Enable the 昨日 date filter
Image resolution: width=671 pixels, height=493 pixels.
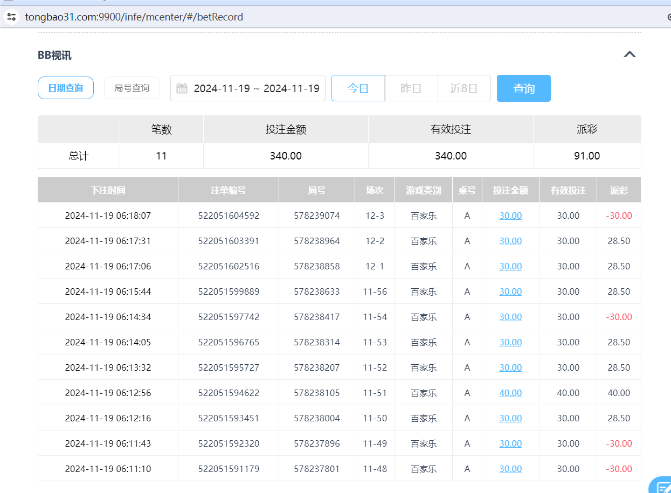coord(411,88)
